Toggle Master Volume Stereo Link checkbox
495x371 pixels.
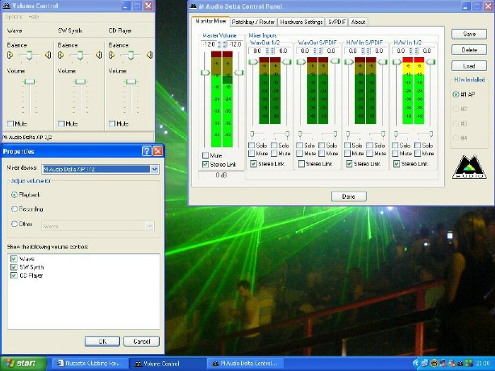pyautogui.click(x=204, y=164)
